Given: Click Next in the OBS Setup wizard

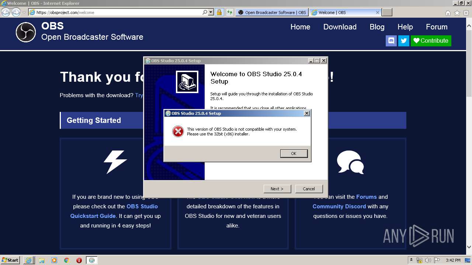Looking at the screenshot, I should [277, 189].
